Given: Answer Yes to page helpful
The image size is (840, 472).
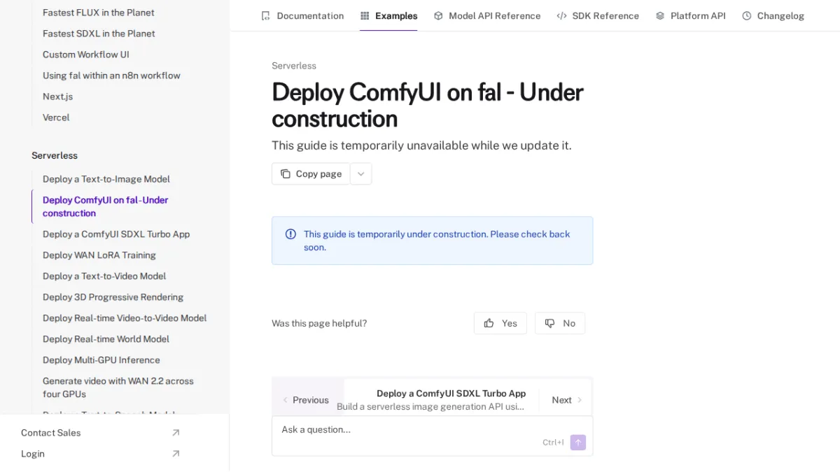Looking at the screenshot, I should pyautogui.click(x=500, y=323).
